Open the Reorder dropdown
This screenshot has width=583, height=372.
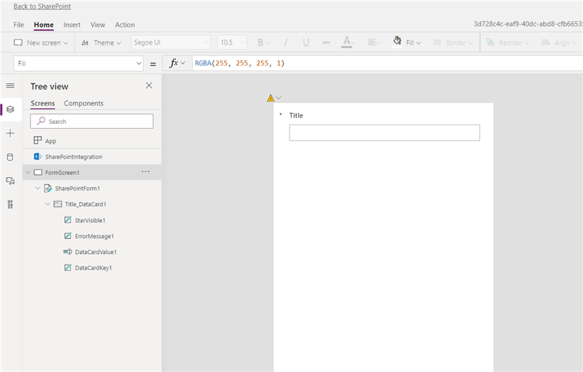(x=507, y=43)
